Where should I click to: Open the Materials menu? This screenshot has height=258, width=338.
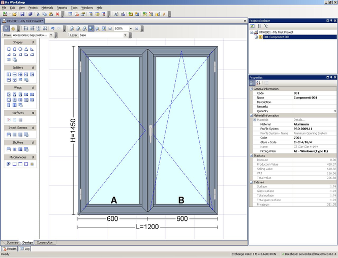[x=47, y=8]
